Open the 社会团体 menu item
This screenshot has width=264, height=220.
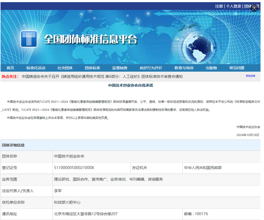65,68
